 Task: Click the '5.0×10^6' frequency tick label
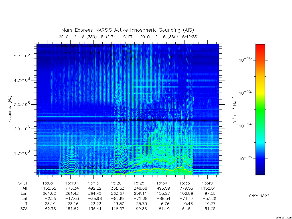click(22, 55)
